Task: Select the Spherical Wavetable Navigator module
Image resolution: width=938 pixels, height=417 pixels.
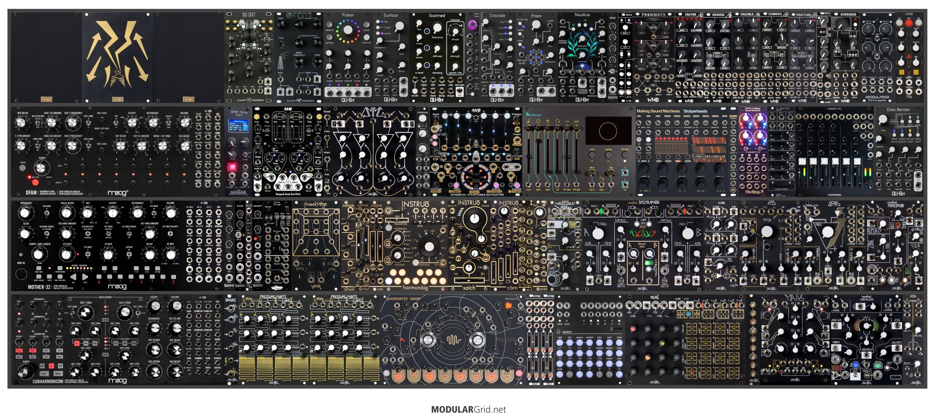Action: pyautogui.click(x=476, y=152)
